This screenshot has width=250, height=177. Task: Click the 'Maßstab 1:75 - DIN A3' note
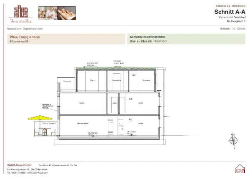click(232, 29)
